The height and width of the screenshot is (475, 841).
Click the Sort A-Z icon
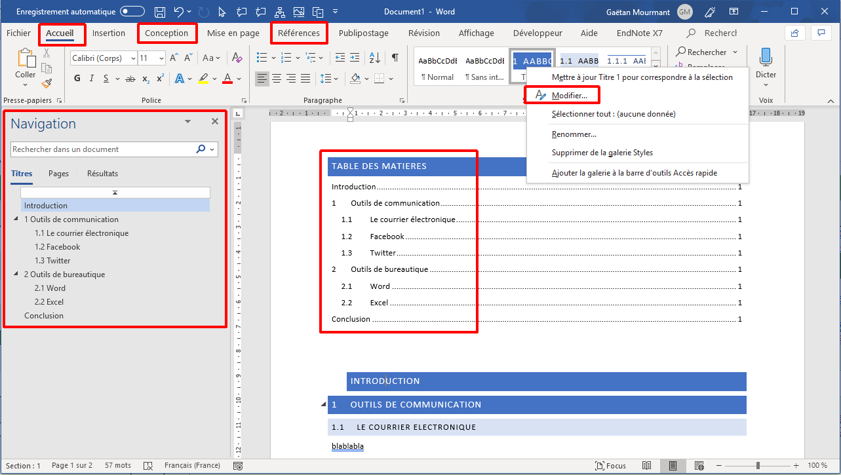pos(376,58)
